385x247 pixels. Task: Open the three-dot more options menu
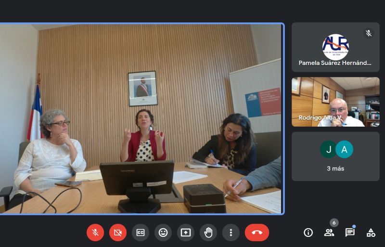tap(231, 233)
